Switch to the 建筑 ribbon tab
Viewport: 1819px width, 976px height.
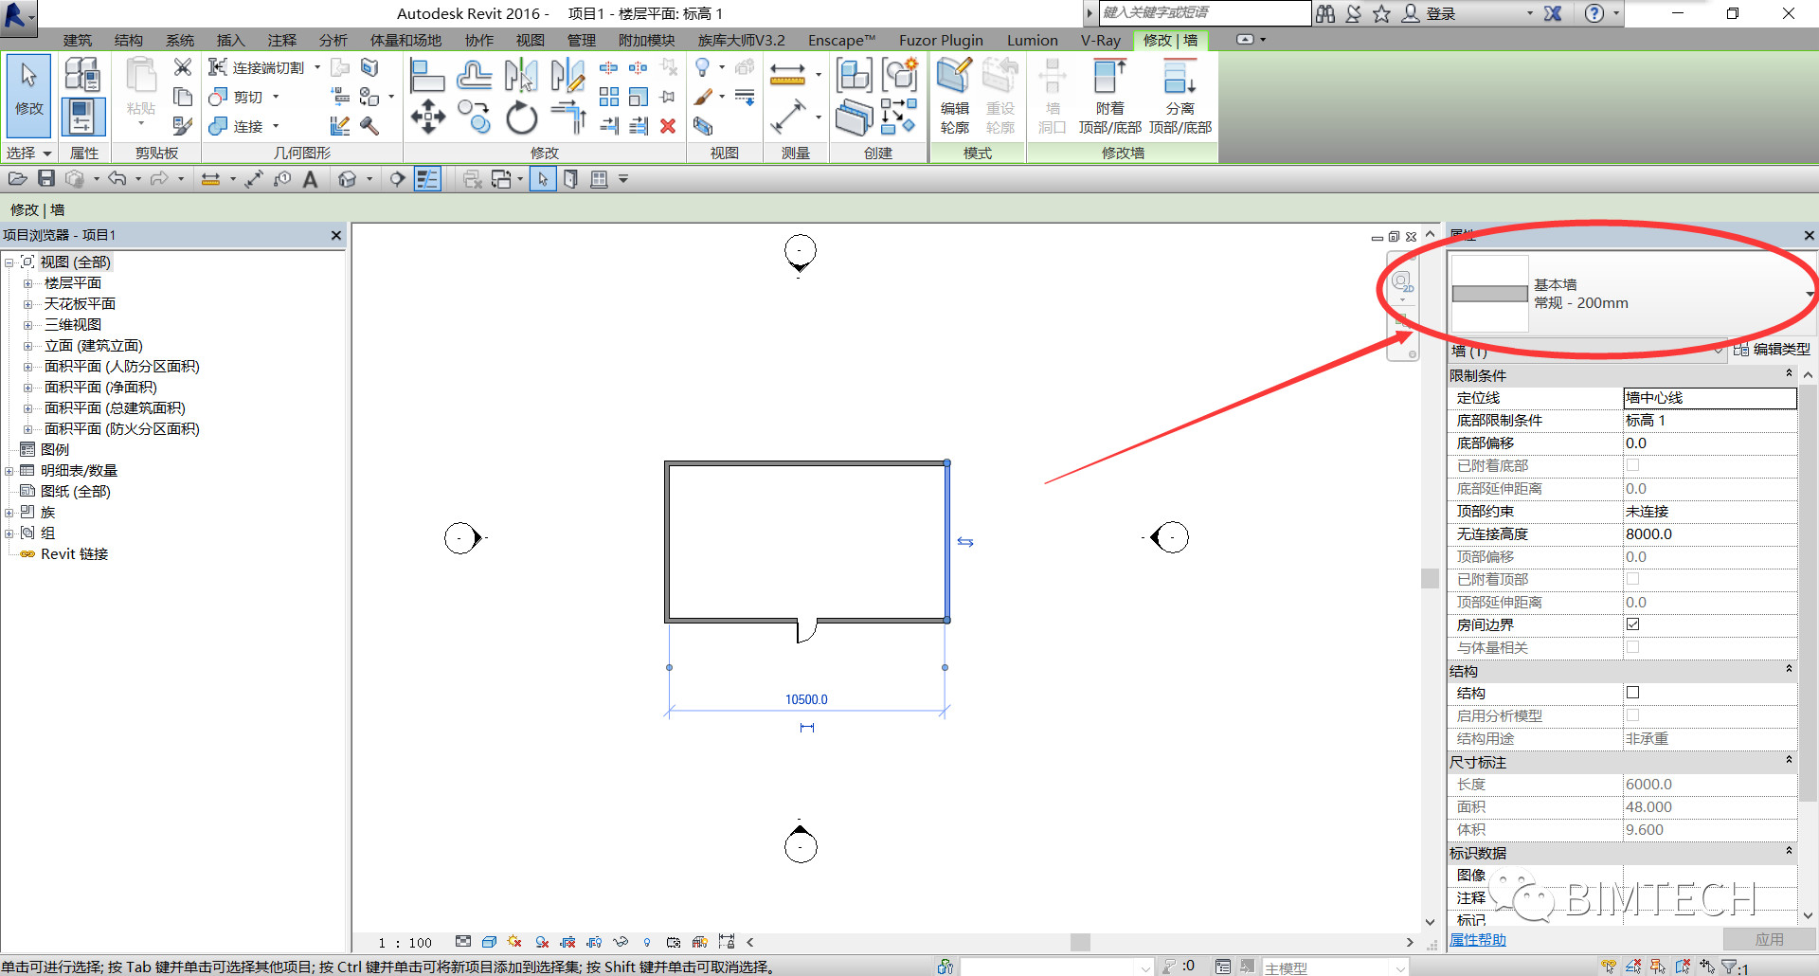(x=78, y=40)
